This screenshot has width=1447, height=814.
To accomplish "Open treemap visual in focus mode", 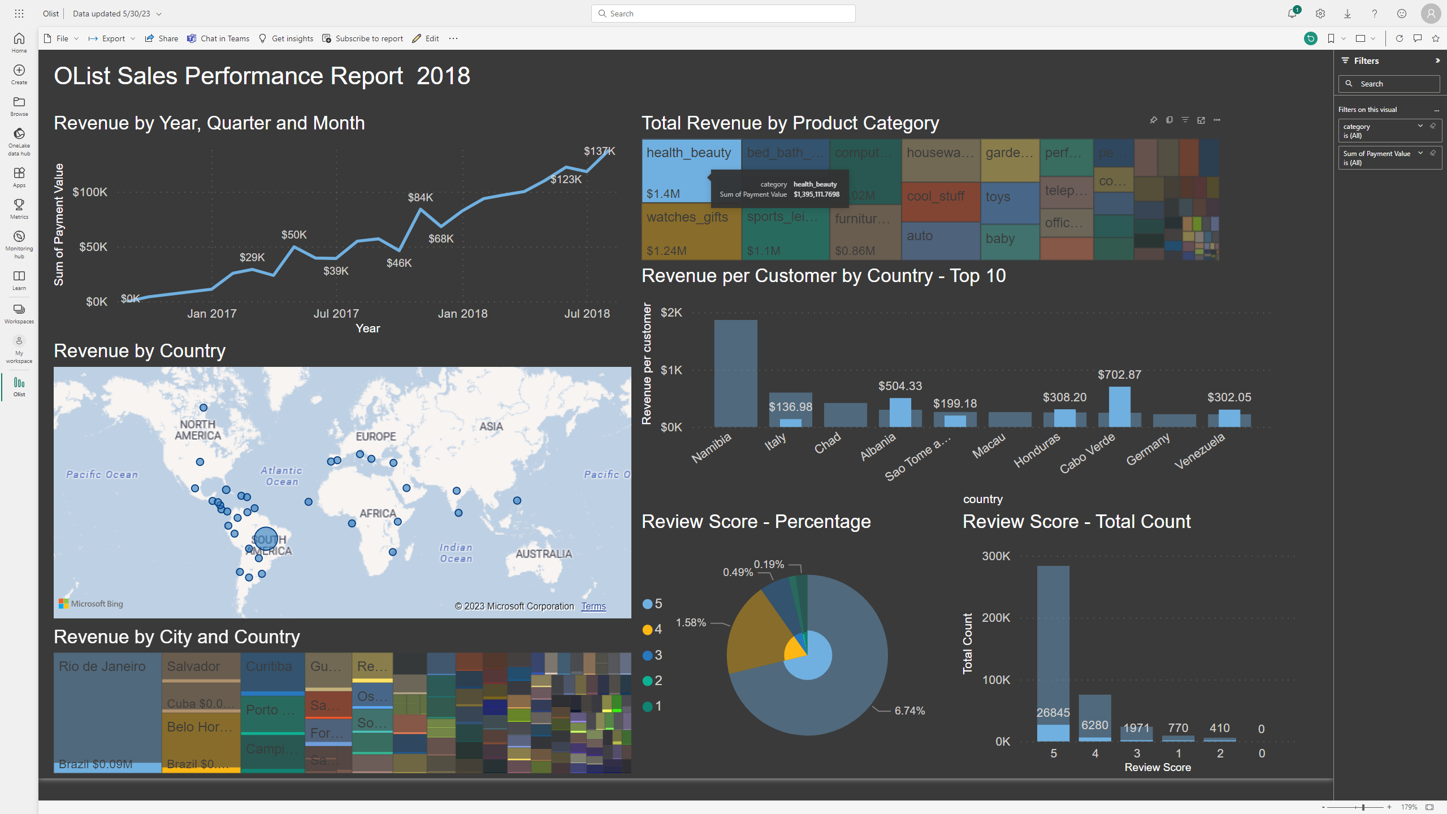I will click(1201, 120).
